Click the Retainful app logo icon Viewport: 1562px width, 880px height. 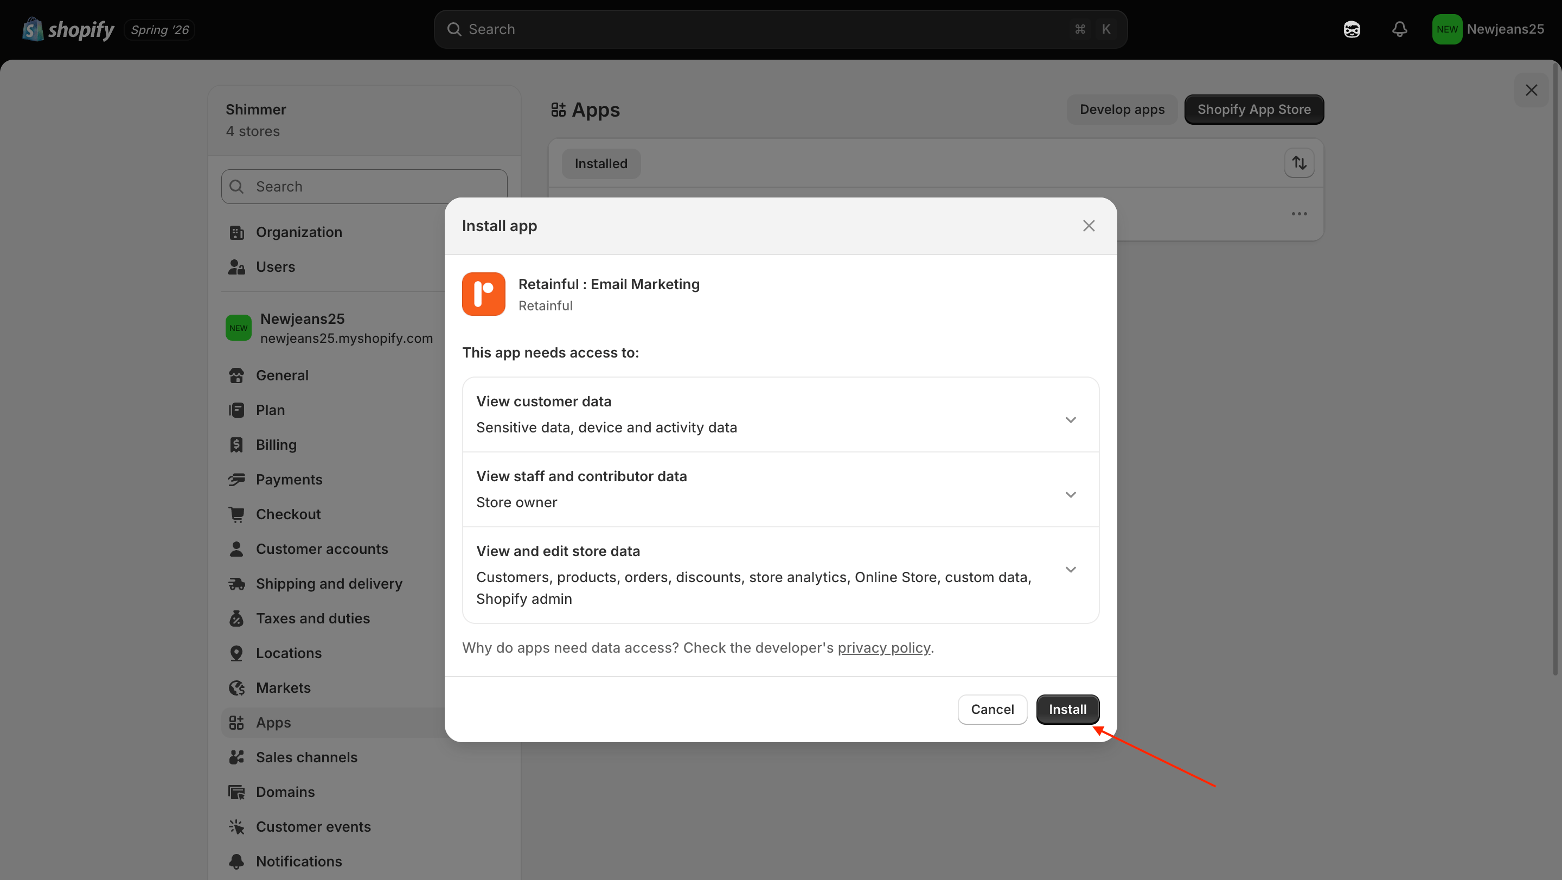[483, 294]
